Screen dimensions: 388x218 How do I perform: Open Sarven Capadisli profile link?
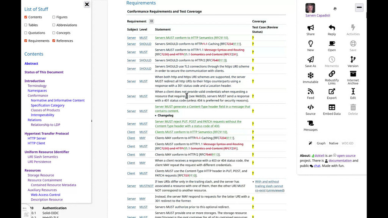point(318,15)
